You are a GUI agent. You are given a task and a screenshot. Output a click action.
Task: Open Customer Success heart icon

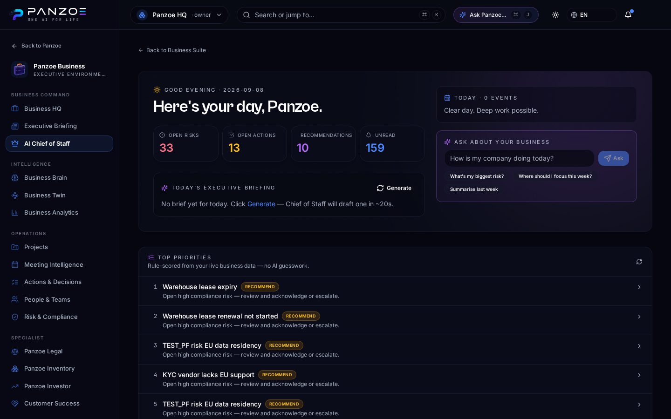(x=15, y=404)
